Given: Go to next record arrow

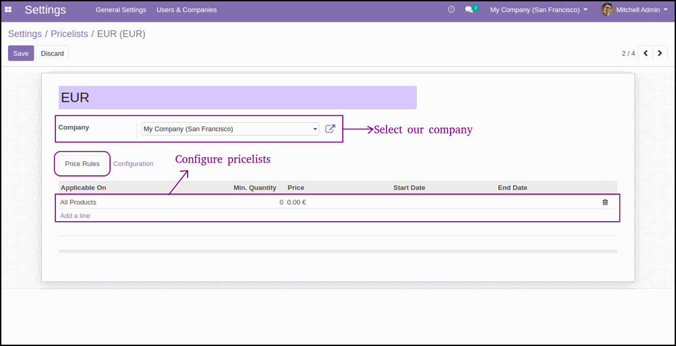Looking at the screenshot, I should coord(660,53).
